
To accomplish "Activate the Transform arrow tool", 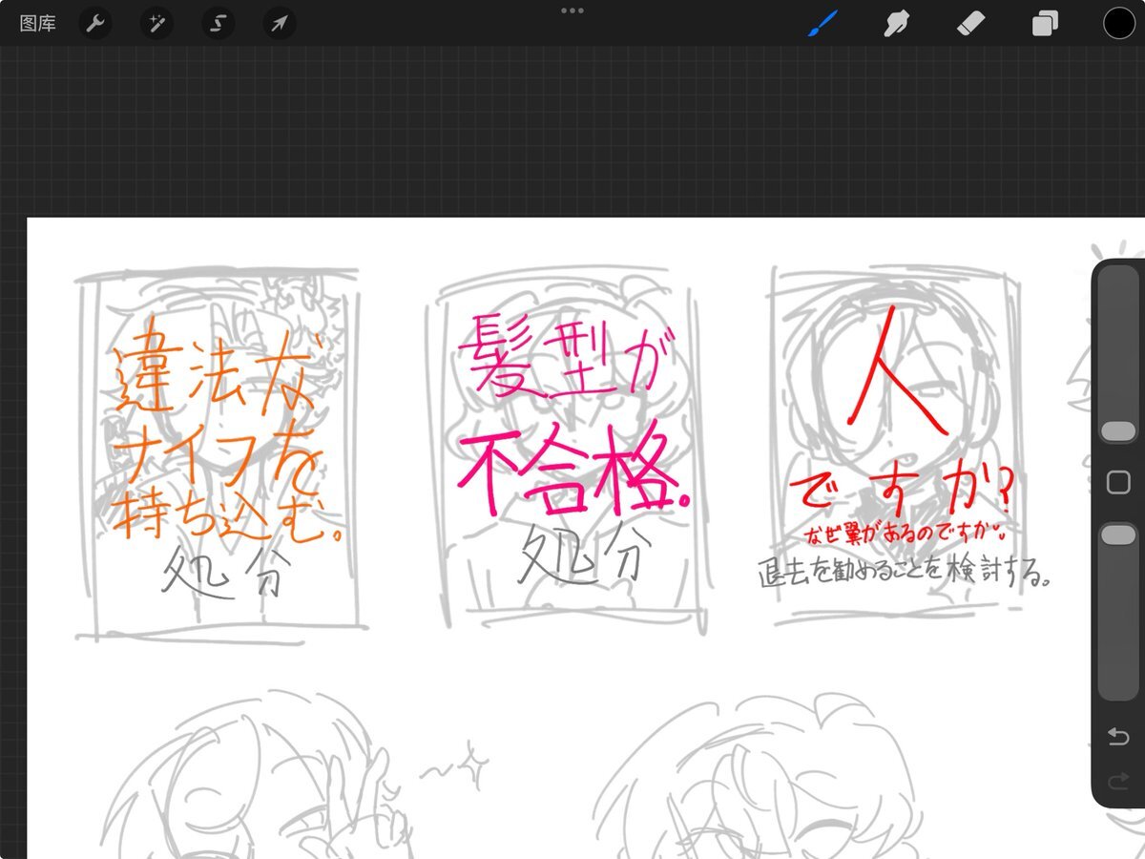I will tap(279, 24).
